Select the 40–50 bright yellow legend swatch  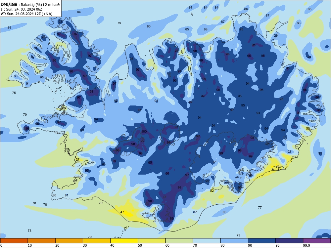coord(124,241)
